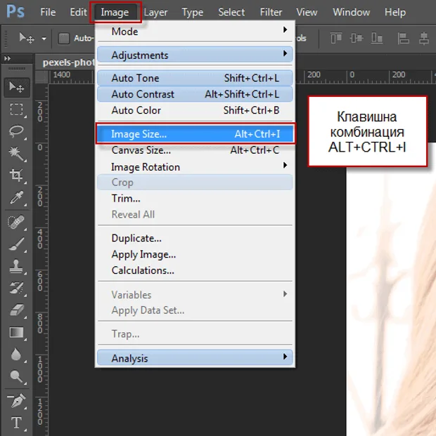Choose Auto Contrast
Screen dimensions: 436x436
(x=195, y=94)
